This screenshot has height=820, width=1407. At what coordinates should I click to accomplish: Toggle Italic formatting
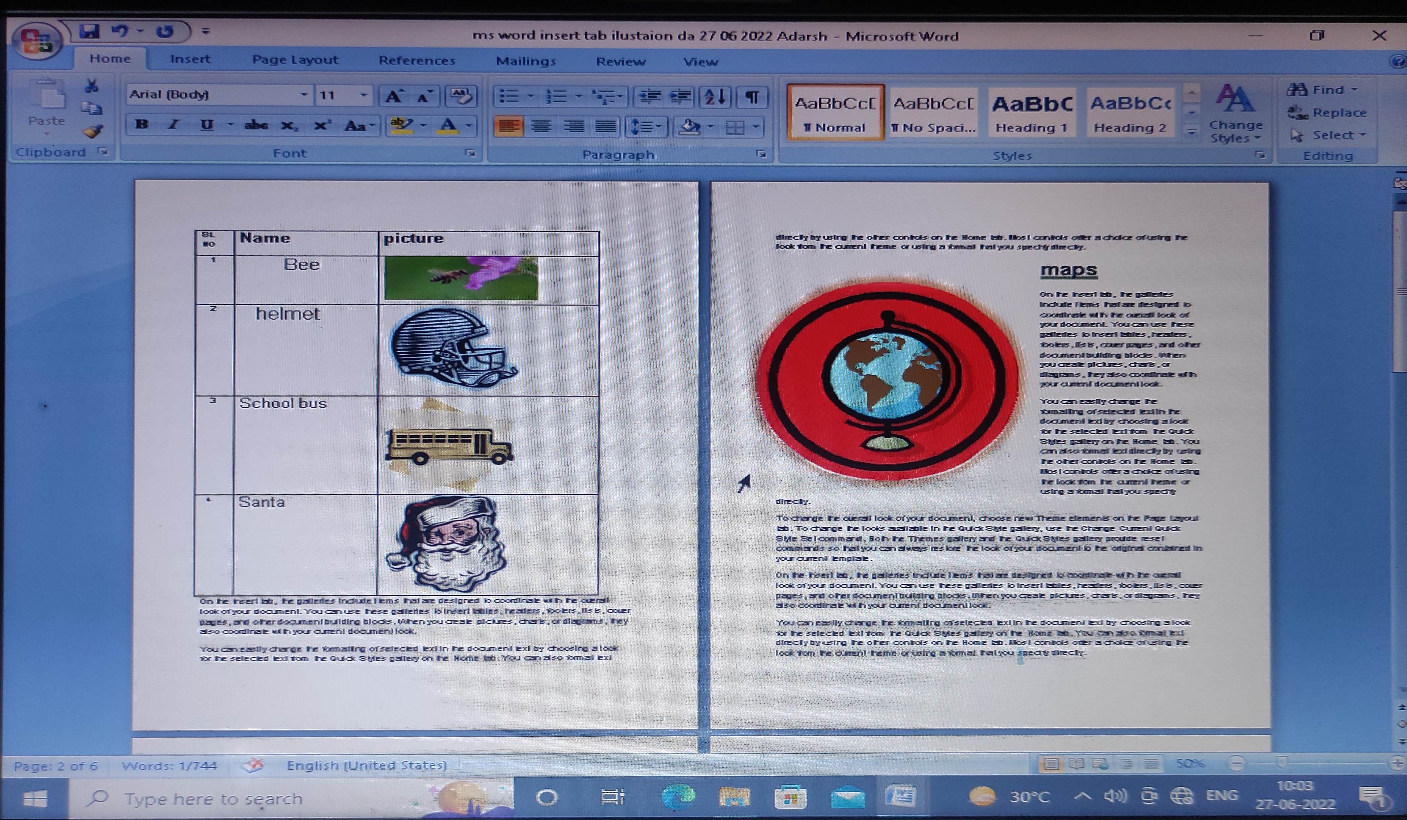click(x=174, y=125)
